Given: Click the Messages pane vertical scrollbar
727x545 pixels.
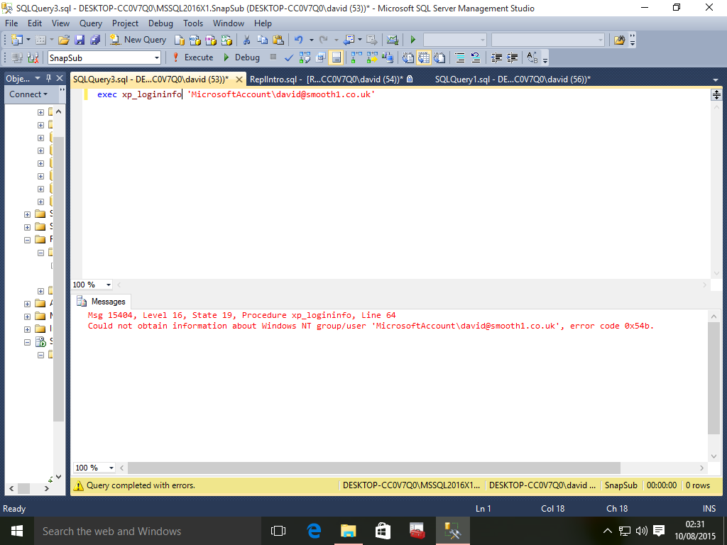Looking at the screenshot, I should (714, 378).
